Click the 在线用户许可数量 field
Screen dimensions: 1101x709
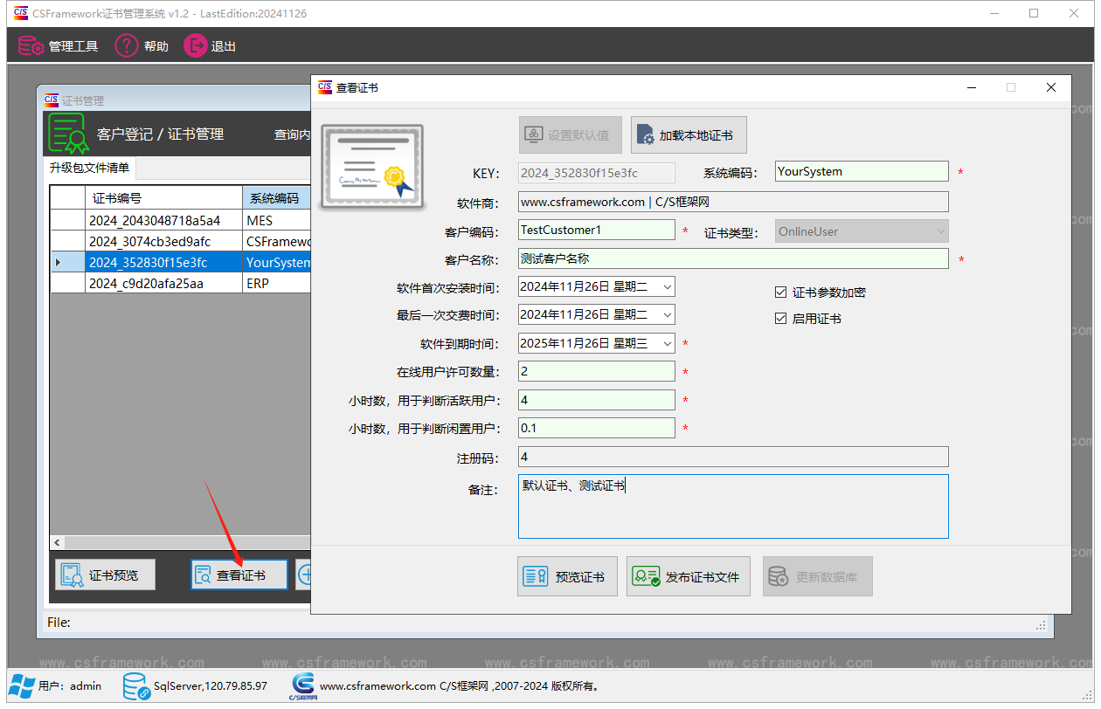597,371
